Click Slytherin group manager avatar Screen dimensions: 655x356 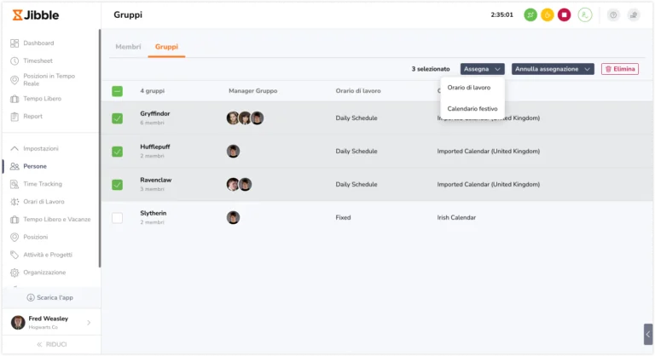point(233,217)
